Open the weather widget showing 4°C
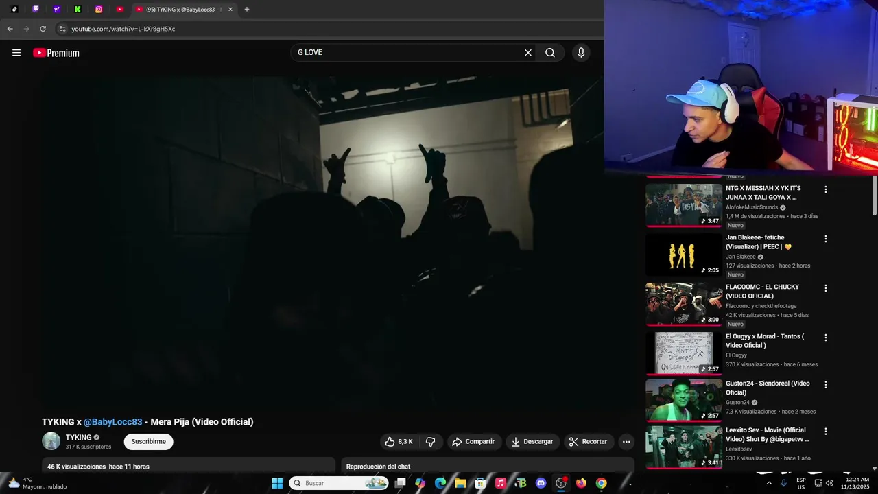 [x=38, y=483]
